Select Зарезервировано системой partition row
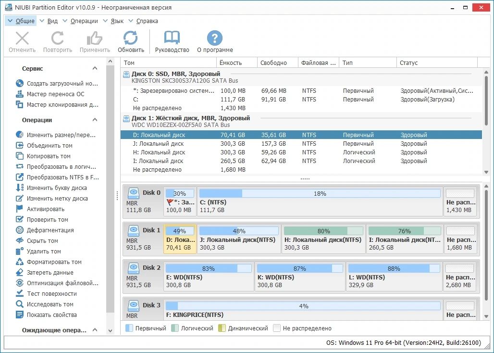The image size is (494, 353). [x=301, y=91]
